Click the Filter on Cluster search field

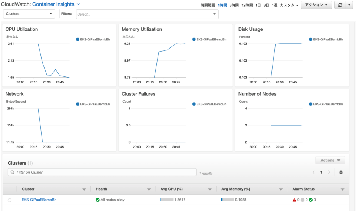pyautogui.click(x=102, y=172)
